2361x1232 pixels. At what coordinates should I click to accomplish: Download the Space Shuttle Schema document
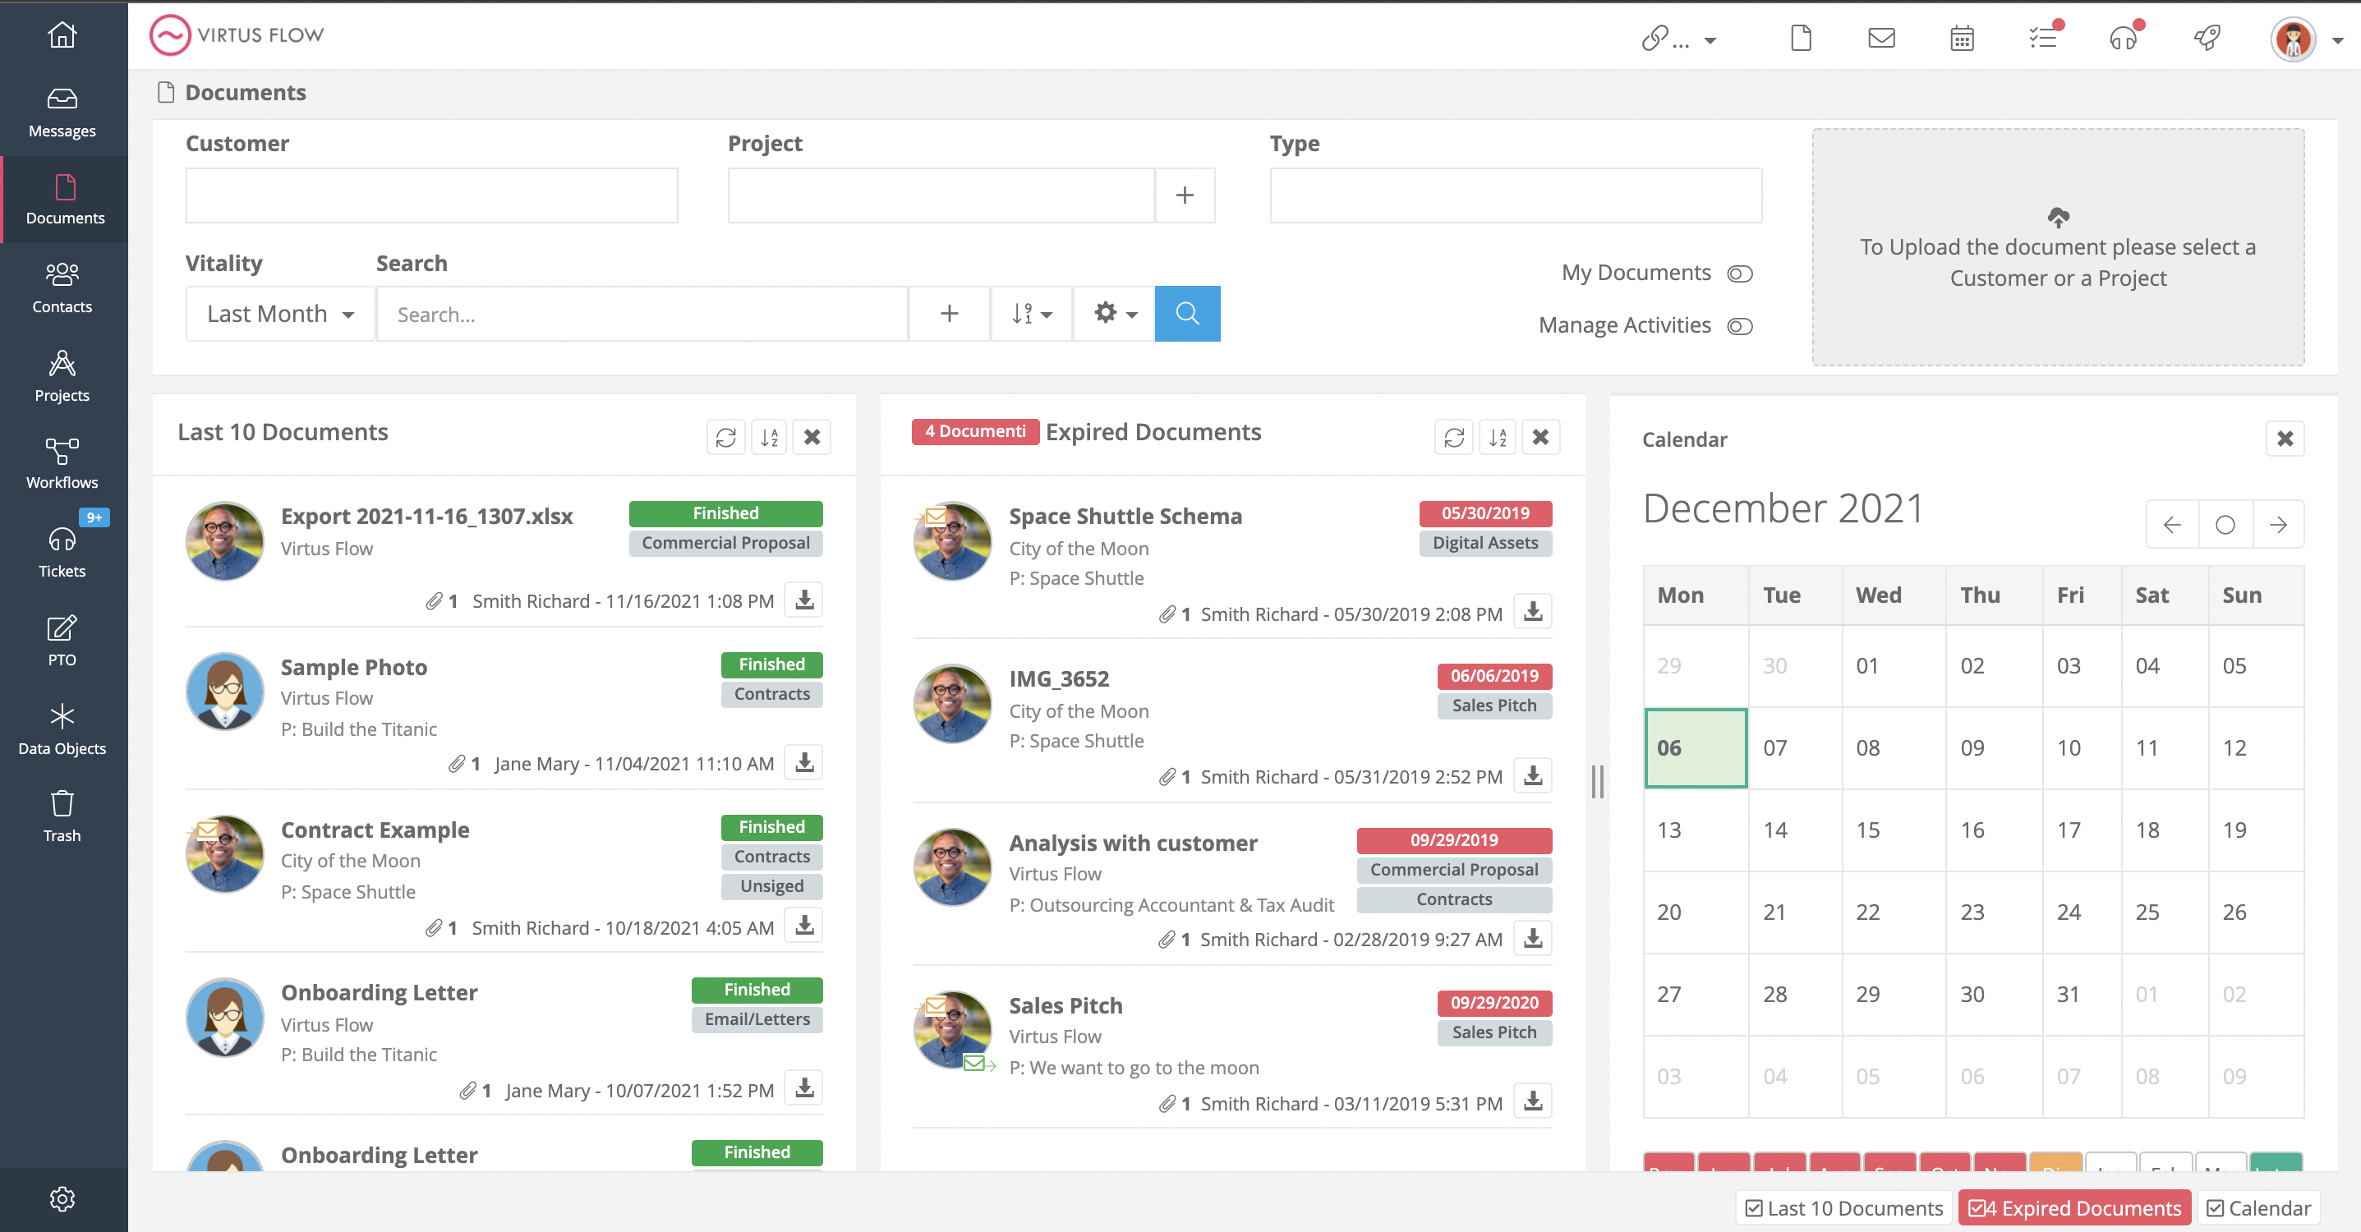click(x=1532, y=613)
